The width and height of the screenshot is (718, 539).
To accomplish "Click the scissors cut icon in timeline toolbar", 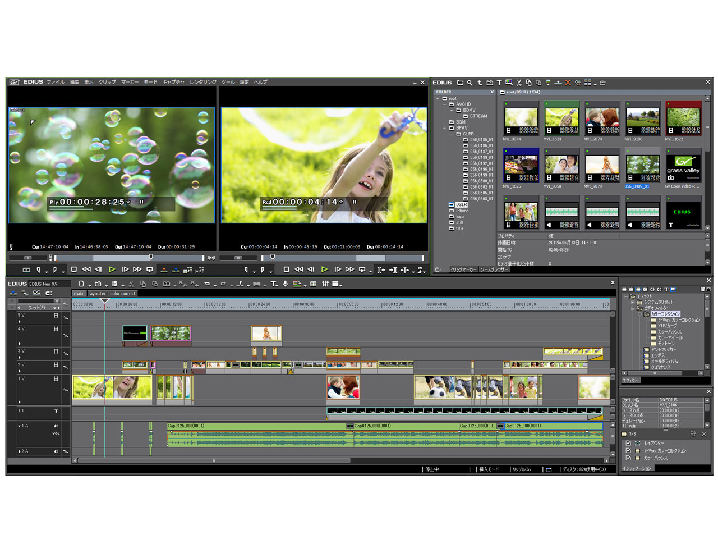I will 131,284.
